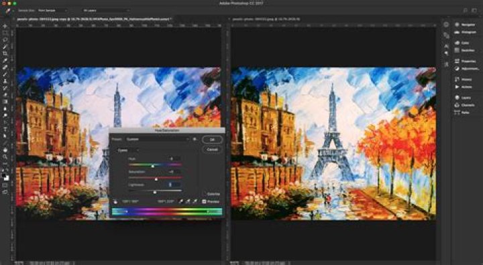Viewport: 483px width, 265px height.
Task: Switch to the left document tab
Action: [94, 19]
